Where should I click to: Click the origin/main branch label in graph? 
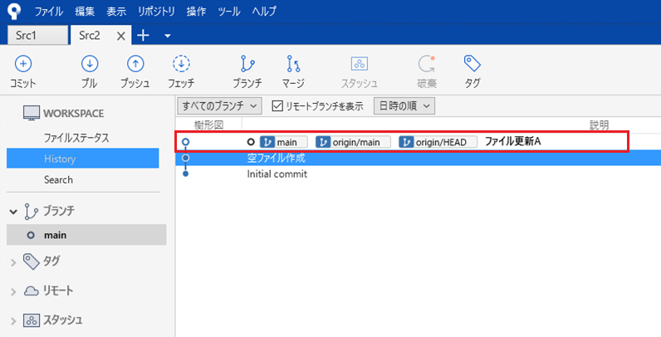(353, 142)
